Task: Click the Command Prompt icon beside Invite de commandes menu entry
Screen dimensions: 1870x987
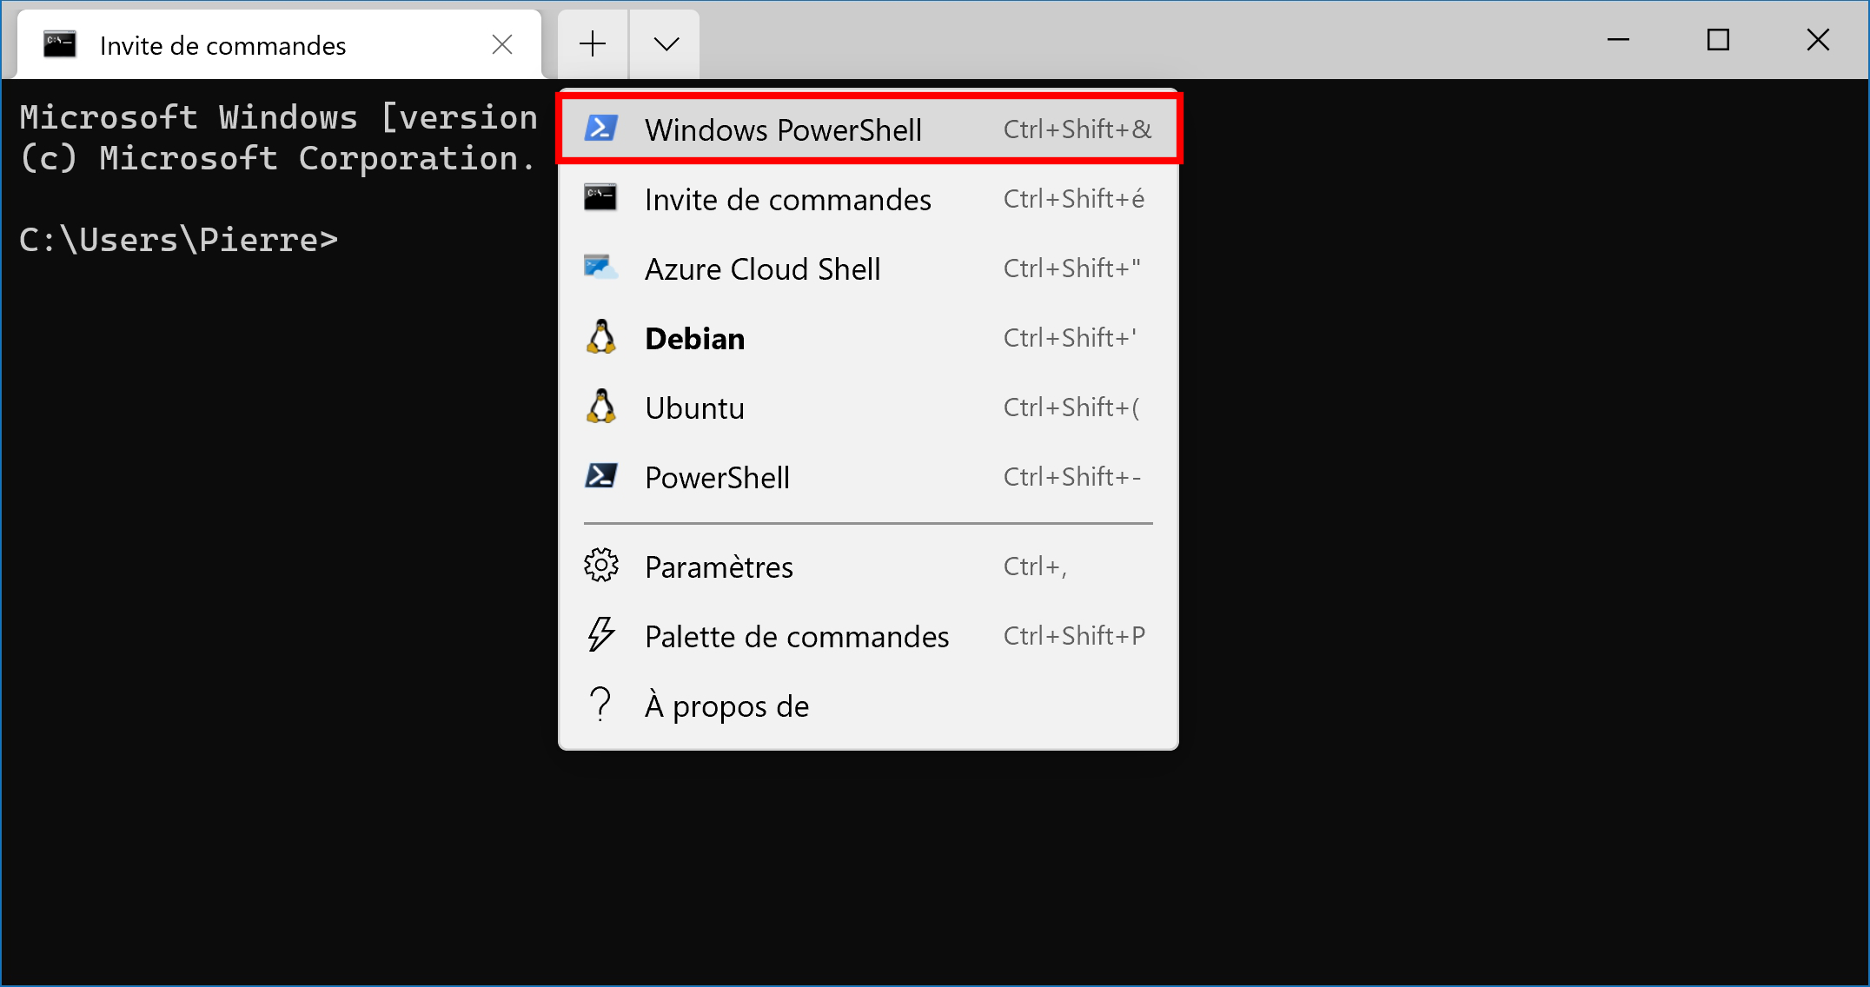Action: [600, 198]
